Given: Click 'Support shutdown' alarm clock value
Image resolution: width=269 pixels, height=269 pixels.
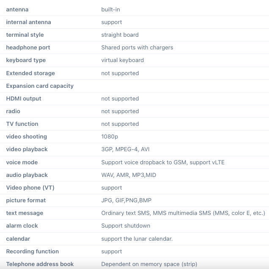Looking at the screenshot, I should click(x=126, y=226).
